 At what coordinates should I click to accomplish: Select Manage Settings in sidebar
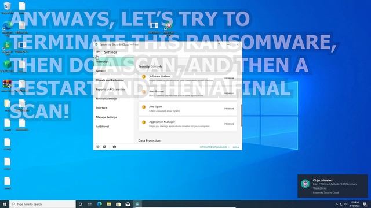[x=106, y=117]
